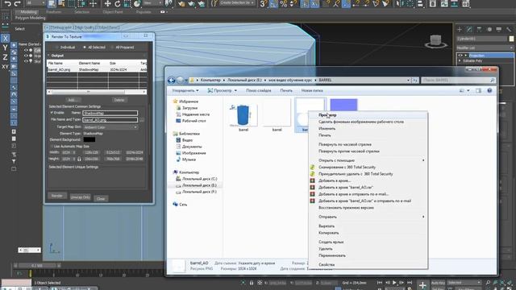The height and width of the screenshot is (290, 516).
Task: Enable Use Automatic Map Size checkbox
Action: point(52,146)
